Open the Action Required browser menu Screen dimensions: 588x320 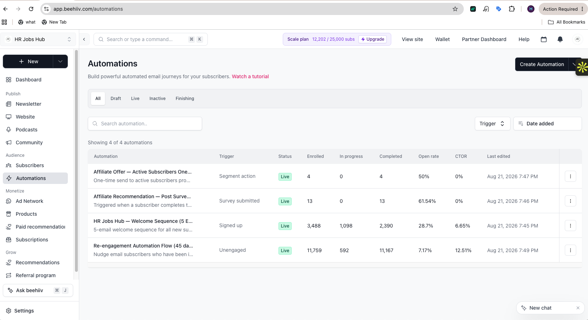tap(563, 9)
